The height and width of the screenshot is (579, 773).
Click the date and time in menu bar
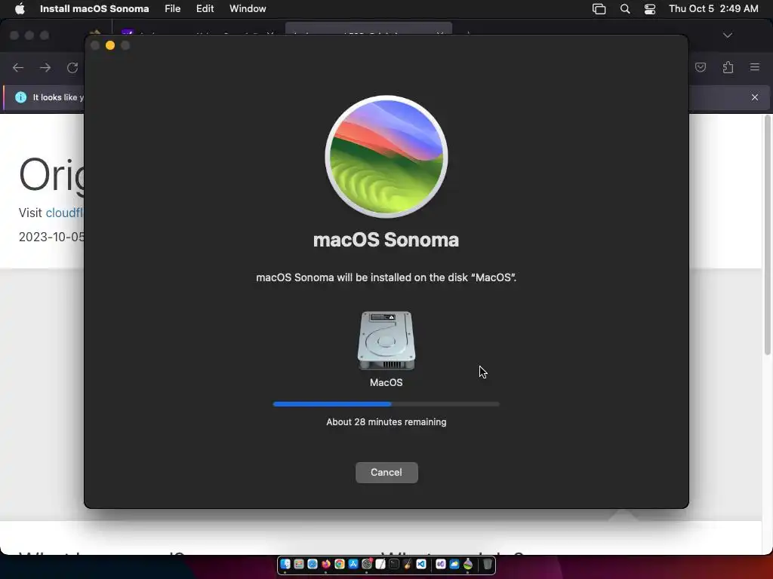coord(713,8)
